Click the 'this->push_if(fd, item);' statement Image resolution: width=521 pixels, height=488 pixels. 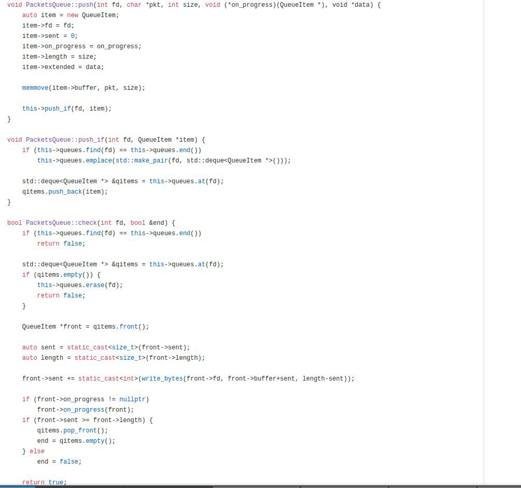[x=67, y=109]
